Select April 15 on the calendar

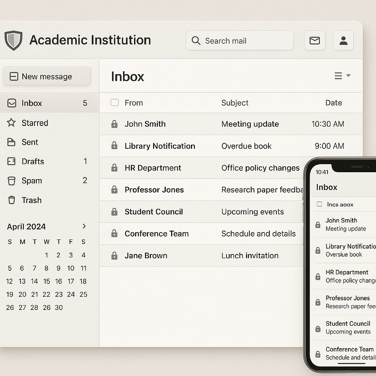click(46, 281)
